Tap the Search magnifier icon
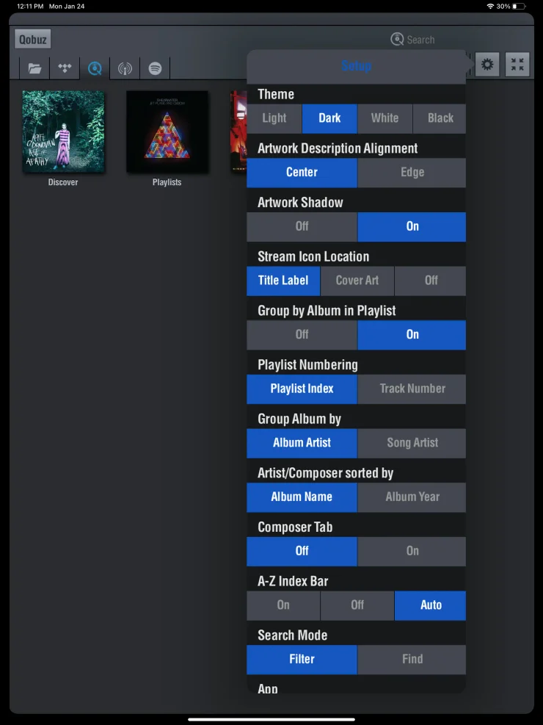543x725 pixels. click(x=397, y=40)
